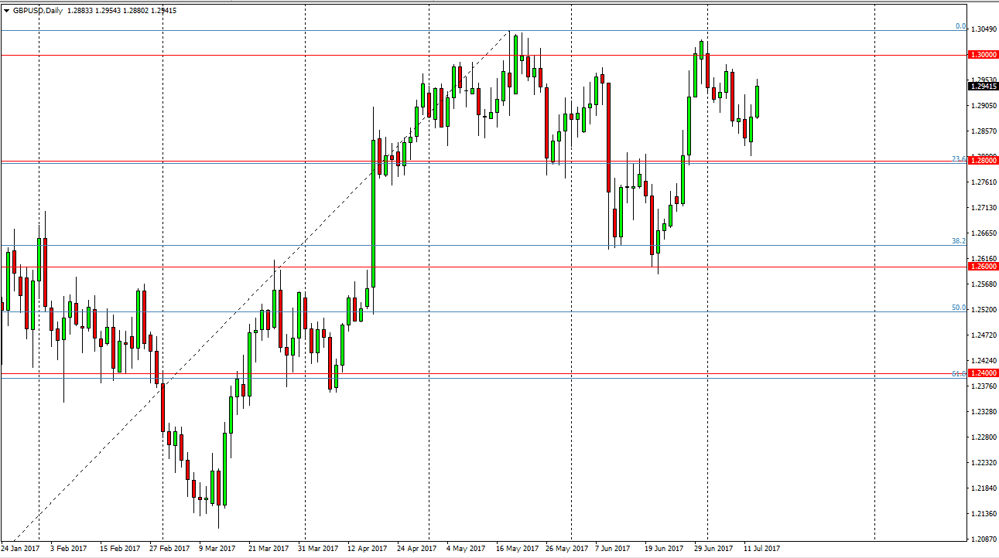Select the red 1.30000 price tag
The width and height of the screenshot is (999, 558).
click(983, 54)
